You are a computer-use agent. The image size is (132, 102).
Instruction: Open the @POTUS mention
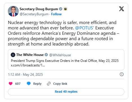[x=84, y=28]
